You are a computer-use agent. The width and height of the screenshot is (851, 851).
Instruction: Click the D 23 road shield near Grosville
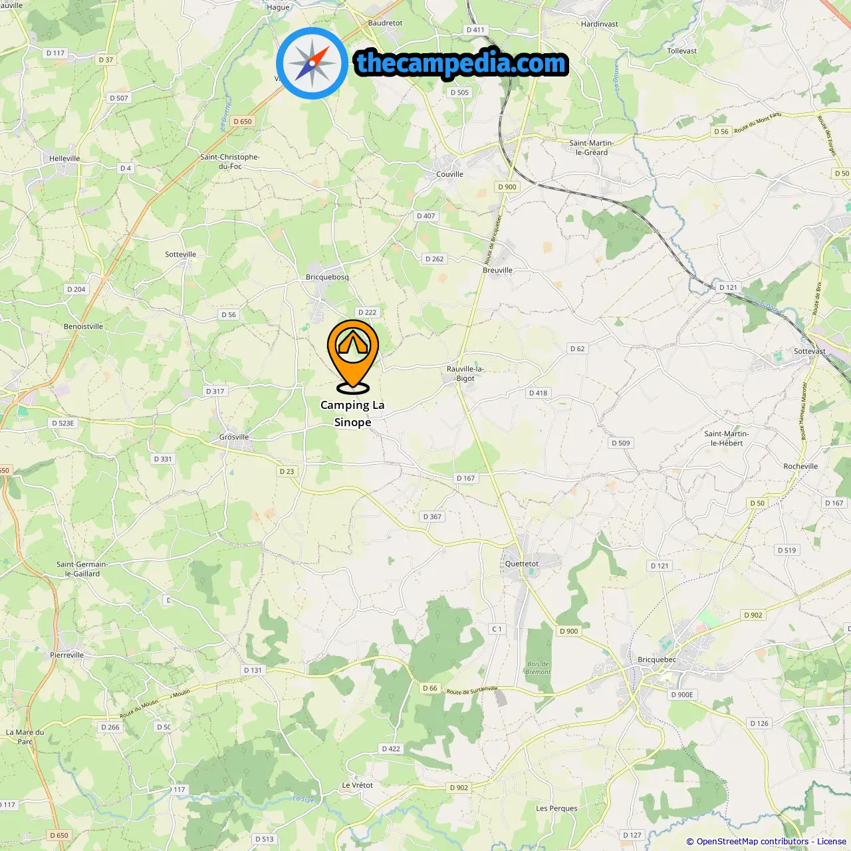coord(287,472)
